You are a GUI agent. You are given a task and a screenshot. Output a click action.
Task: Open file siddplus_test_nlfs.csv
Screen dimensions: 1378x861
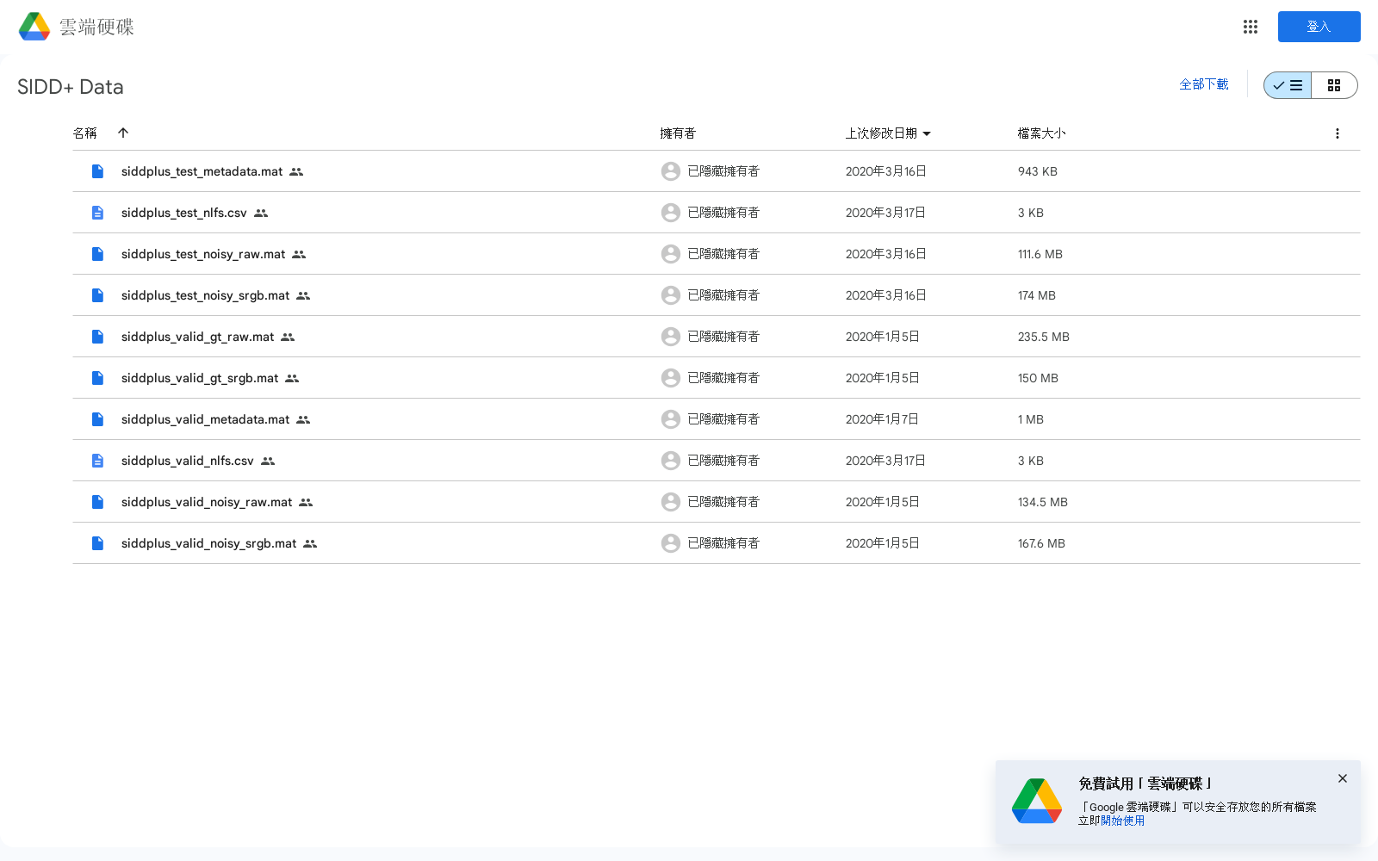click(183, 213)
